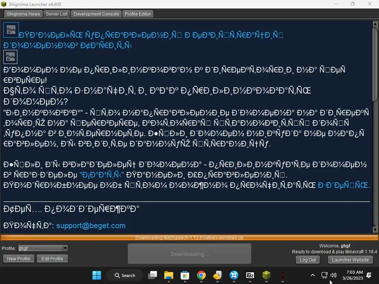379x284 pixels.
Task: Click the volume speaker icon in tray
Action: 333,275
